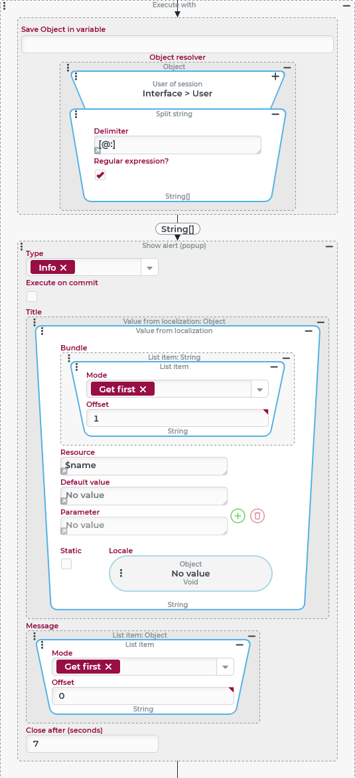Click the No value Locale object pill
The height and width of the screenshot is (778, 355).
point(190,574)
